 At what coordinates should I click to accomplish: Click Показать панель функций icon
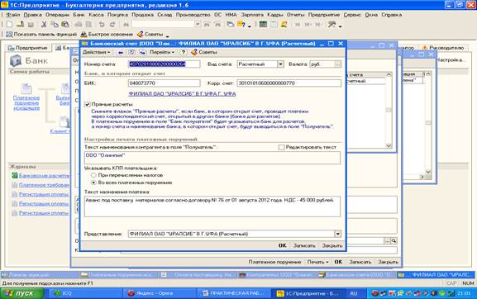(9, 35)
